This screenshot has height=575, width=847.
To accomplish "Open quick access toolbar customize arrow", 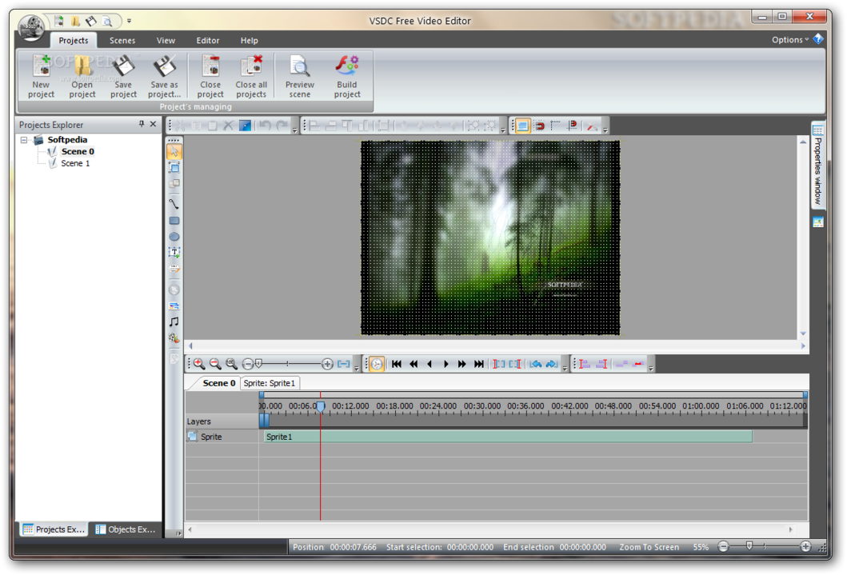I will tap(129, 21).
